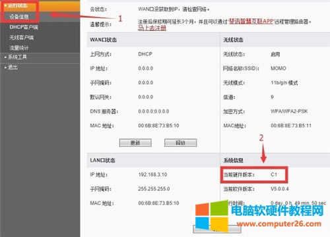
Task: Select the channel value 9
Action: pos(272,97)
